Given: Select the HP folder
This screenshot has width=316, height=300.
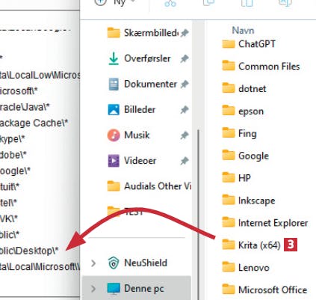Looking at the screenshot, I should pyautogui.click(x=236, y=178).
